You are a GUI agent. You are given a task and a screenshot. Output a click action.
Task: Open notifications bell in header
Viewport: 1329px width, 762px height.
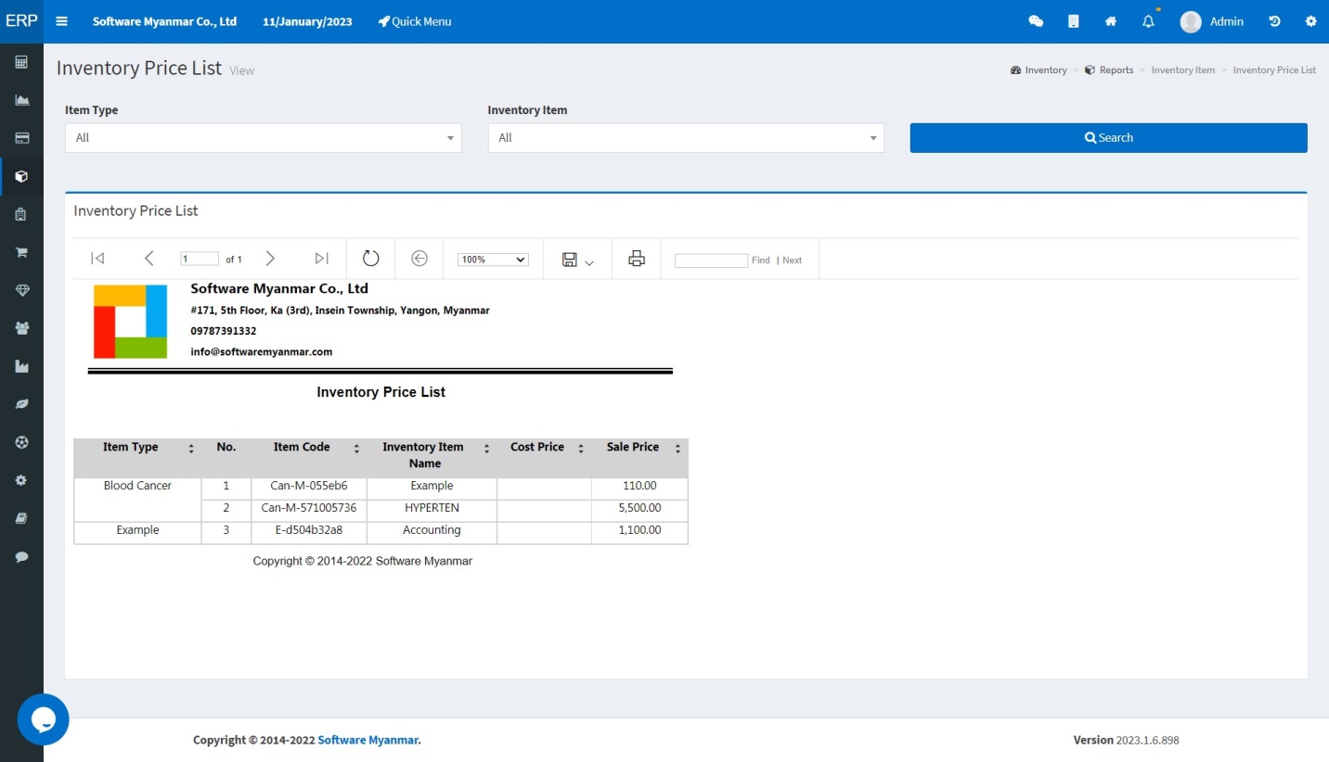point(1148,21)
